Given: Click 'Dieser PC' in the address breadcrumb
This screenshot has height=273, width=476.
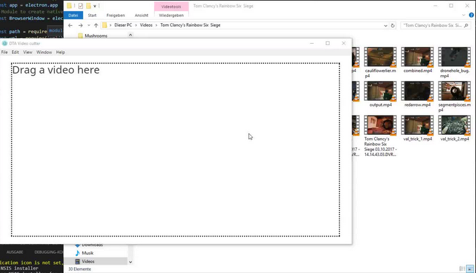Looking at the screenshot, I should 123,25.
